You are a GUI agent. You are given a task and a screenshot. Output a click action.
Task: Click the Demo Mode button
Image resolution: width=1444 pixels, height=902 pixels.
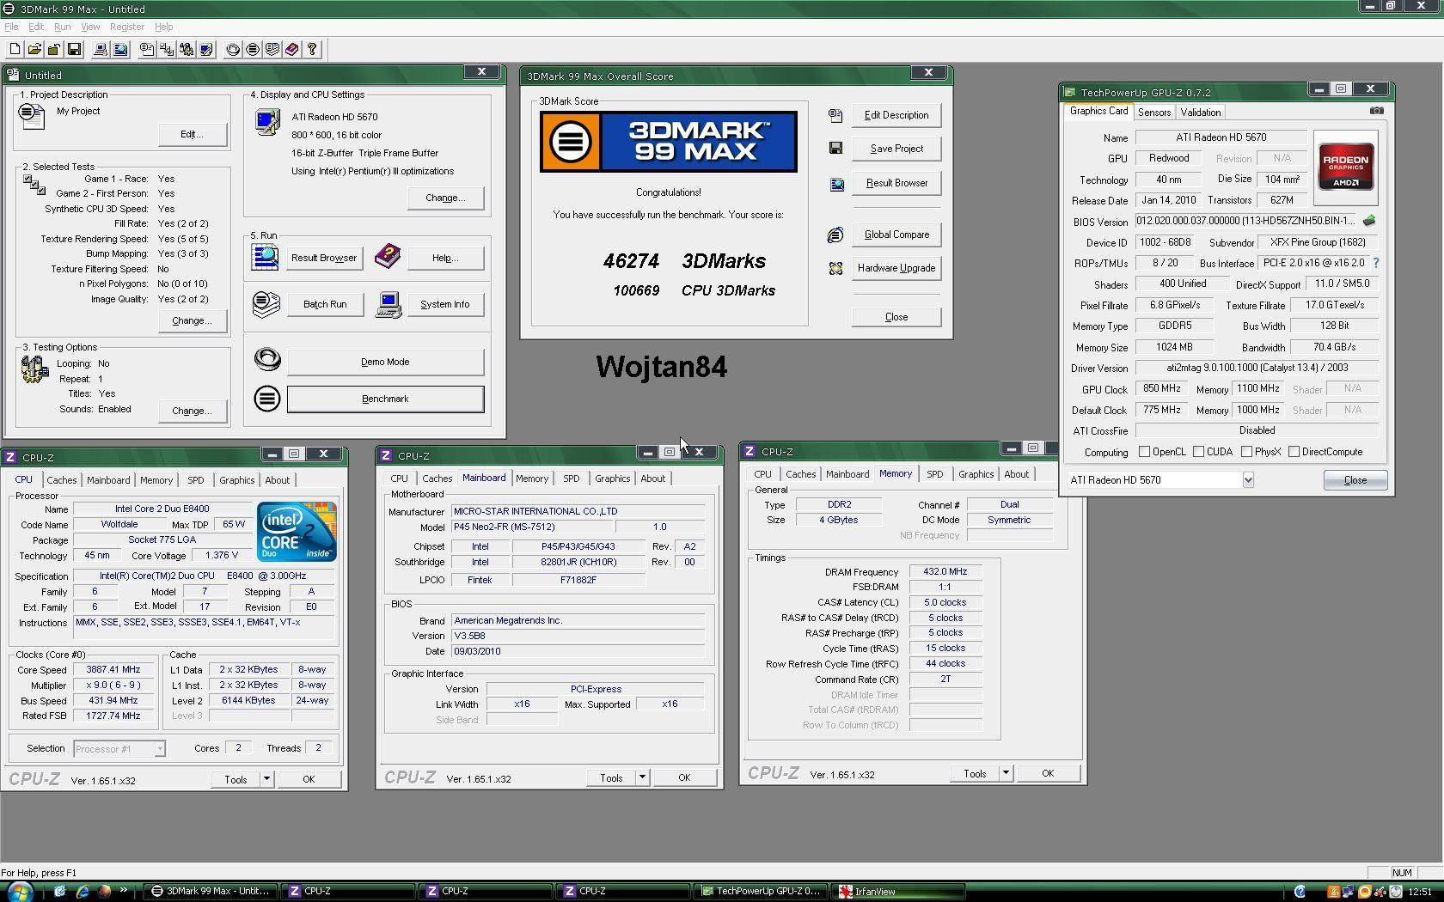[x=385, y=362]
